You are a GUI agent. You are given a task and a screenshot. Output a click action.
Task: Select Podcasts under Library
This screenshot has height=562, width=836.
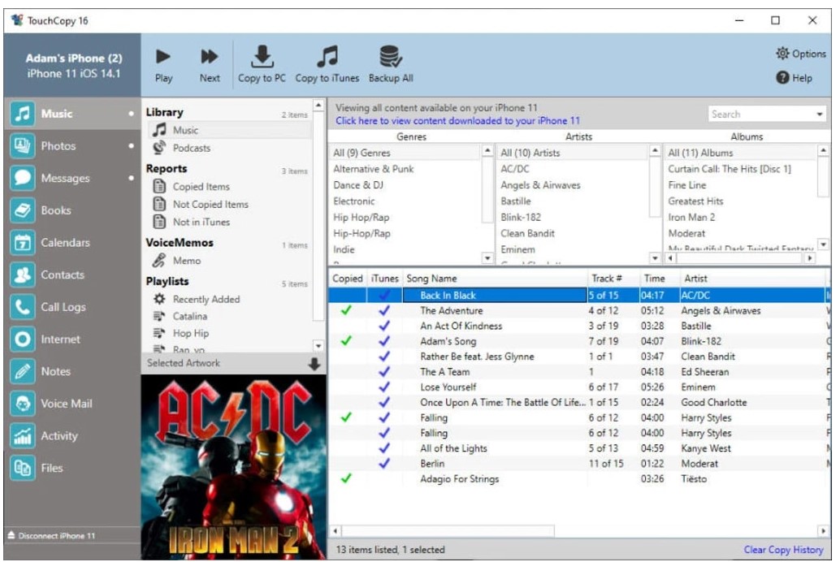(x=230, y=148)
